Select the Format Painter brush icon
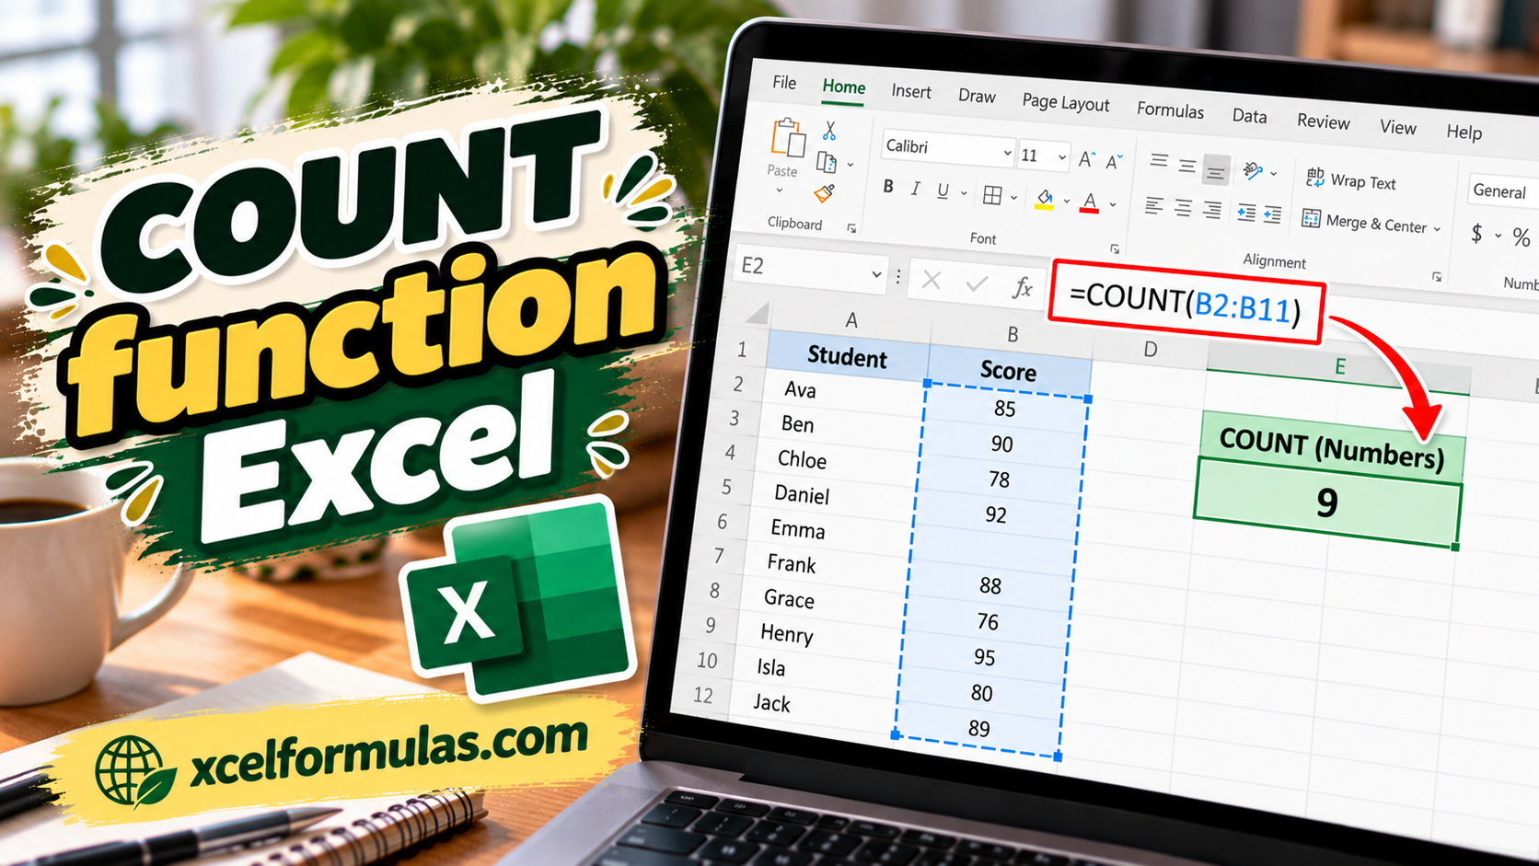The width and height of the screenshot is (1539, 866). click(824, 193)
